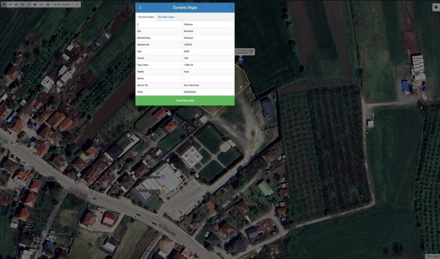Viewport: 440px width, 259px height.
Task: Click the crosshair locate icon in toolbar
Action: (x=22, y=4)
